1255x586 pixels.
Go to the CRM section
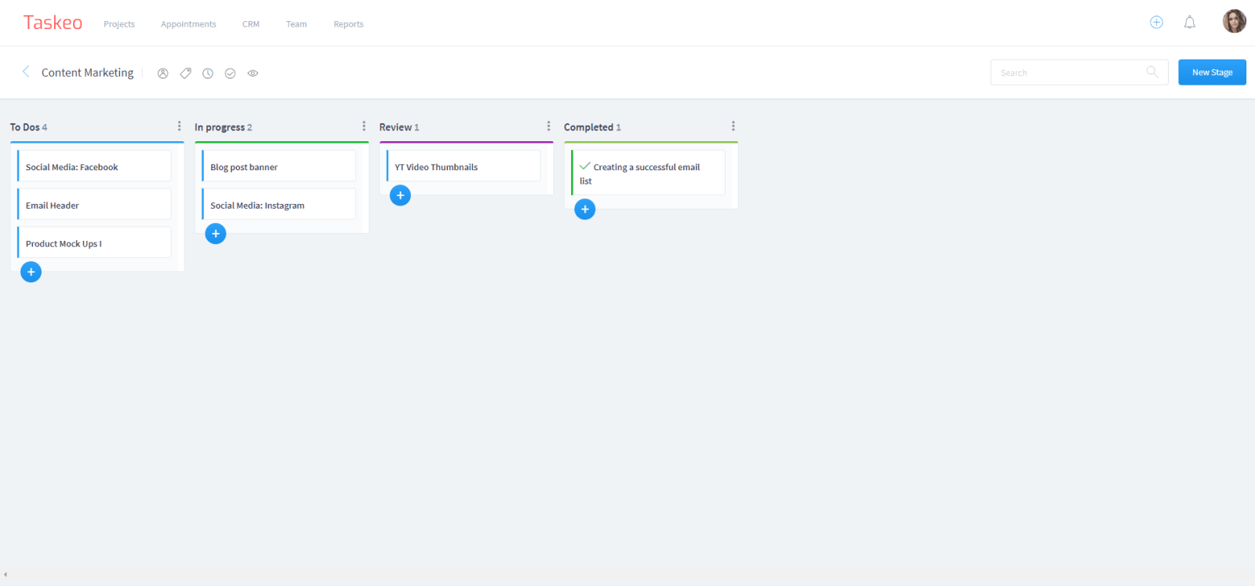pyautogui.click(x=251, y=24)
